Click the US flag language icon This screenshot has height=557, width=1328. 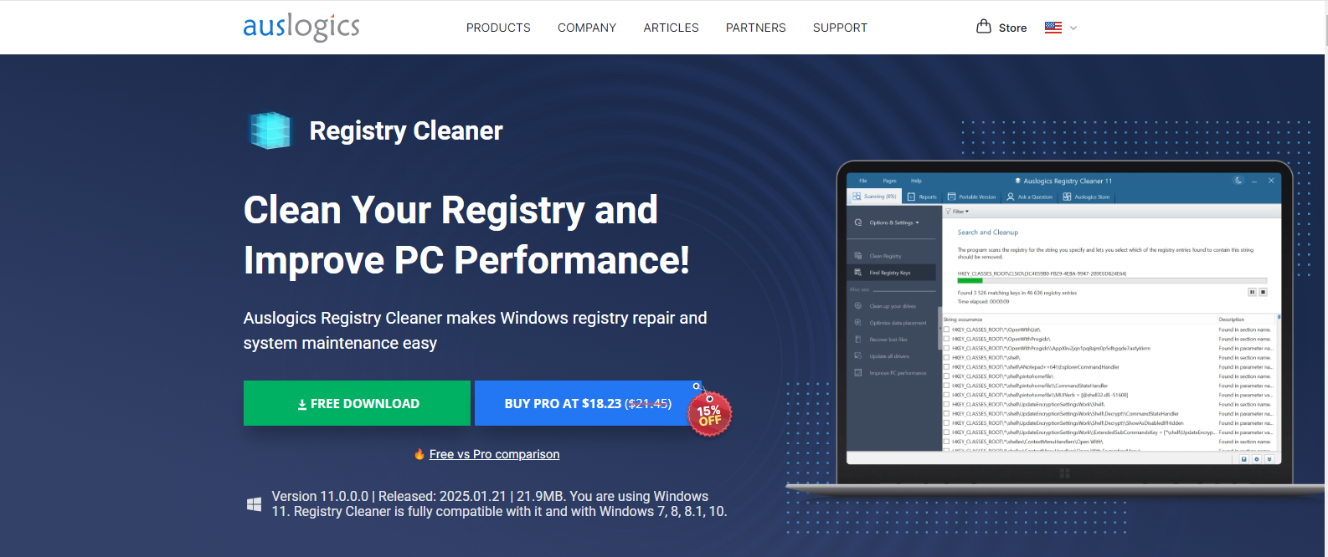1053,28
